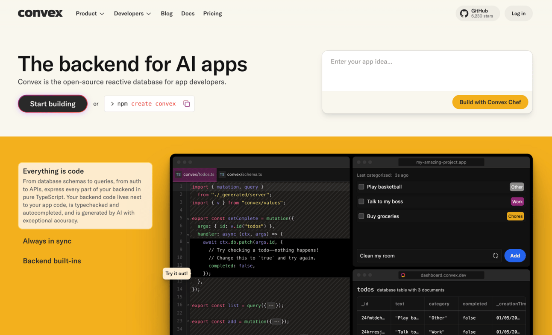Click the Log in button

(x=519, y=13)
